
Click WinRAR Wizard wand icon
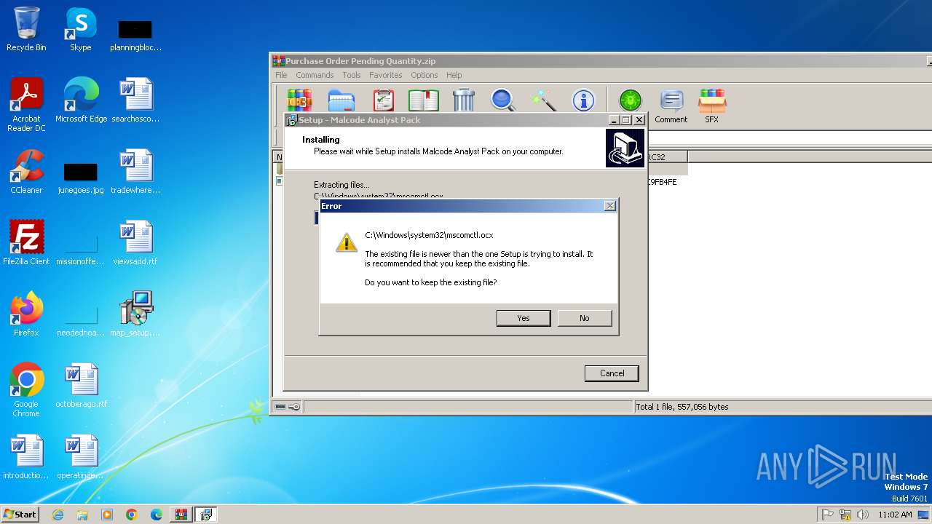(x=543, y=100)
